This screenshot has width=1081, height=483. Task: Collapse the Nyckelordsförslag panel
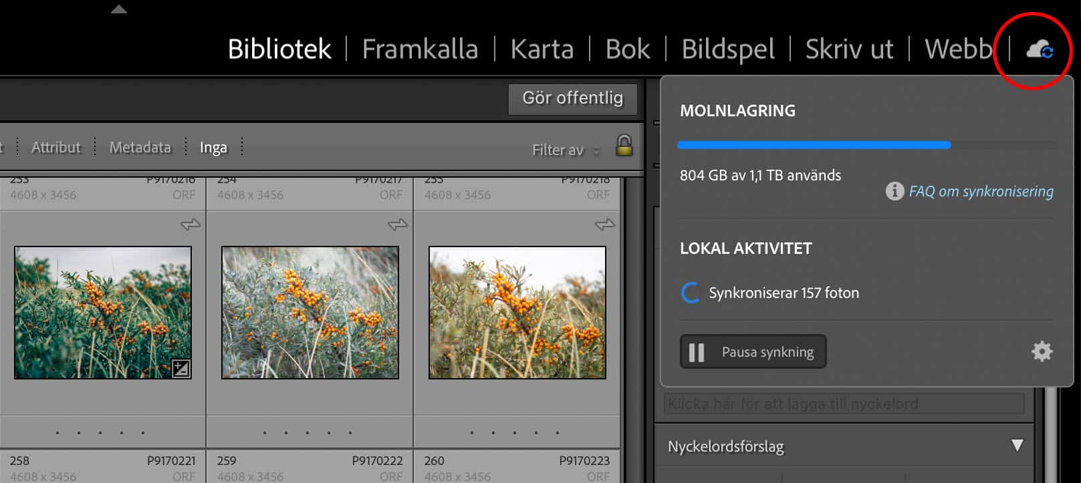coord(1017,446)
